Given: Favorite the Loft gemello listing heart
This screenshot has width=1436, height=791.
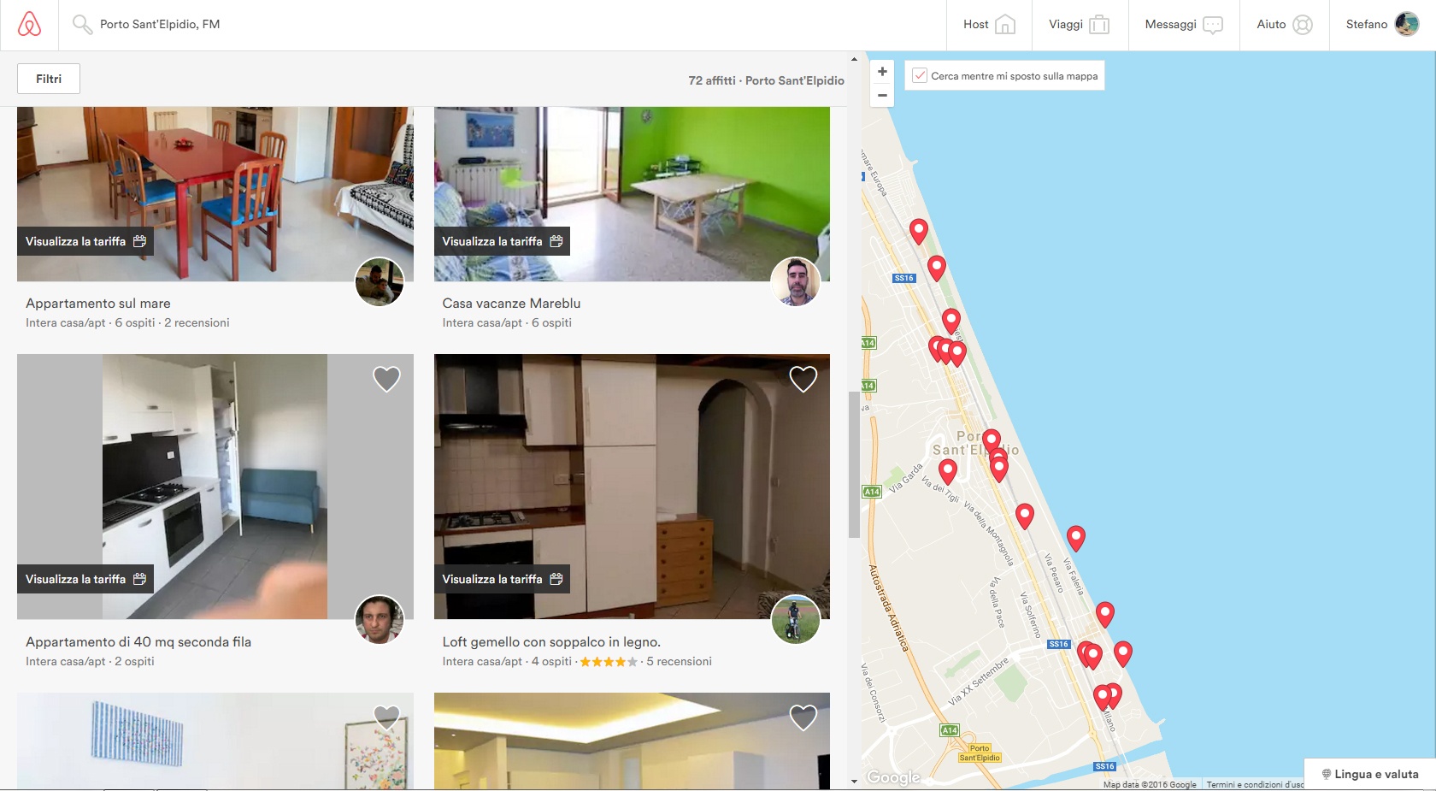Looking at the screenshot, I should point(803,379).
